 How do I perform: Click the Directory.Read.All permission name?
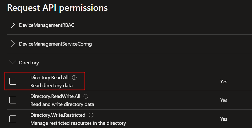click(49, 78)
